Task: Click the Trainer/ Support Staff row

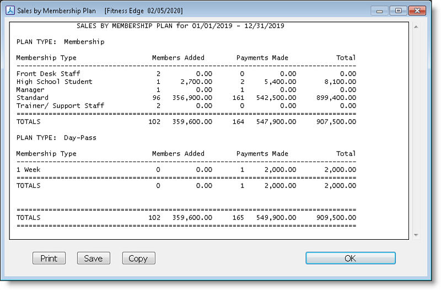Action: [x=186, y=106]
